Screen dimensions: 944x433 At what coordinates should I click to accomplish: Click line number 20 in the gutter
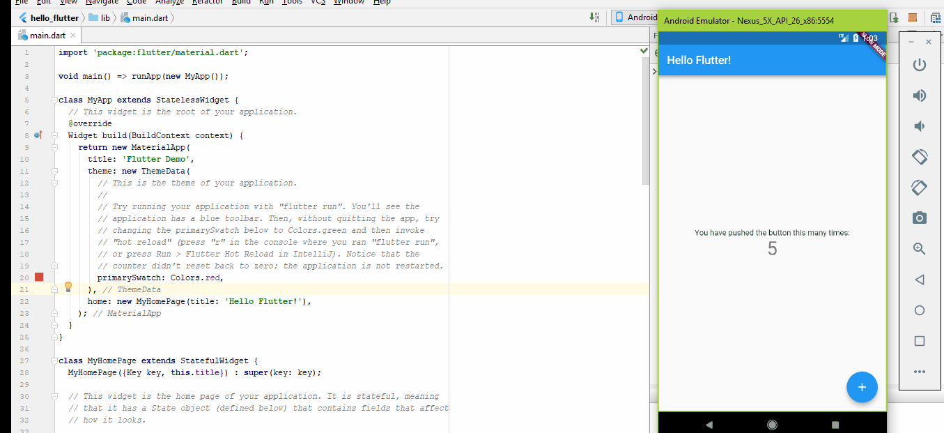[x=24, y=278]
